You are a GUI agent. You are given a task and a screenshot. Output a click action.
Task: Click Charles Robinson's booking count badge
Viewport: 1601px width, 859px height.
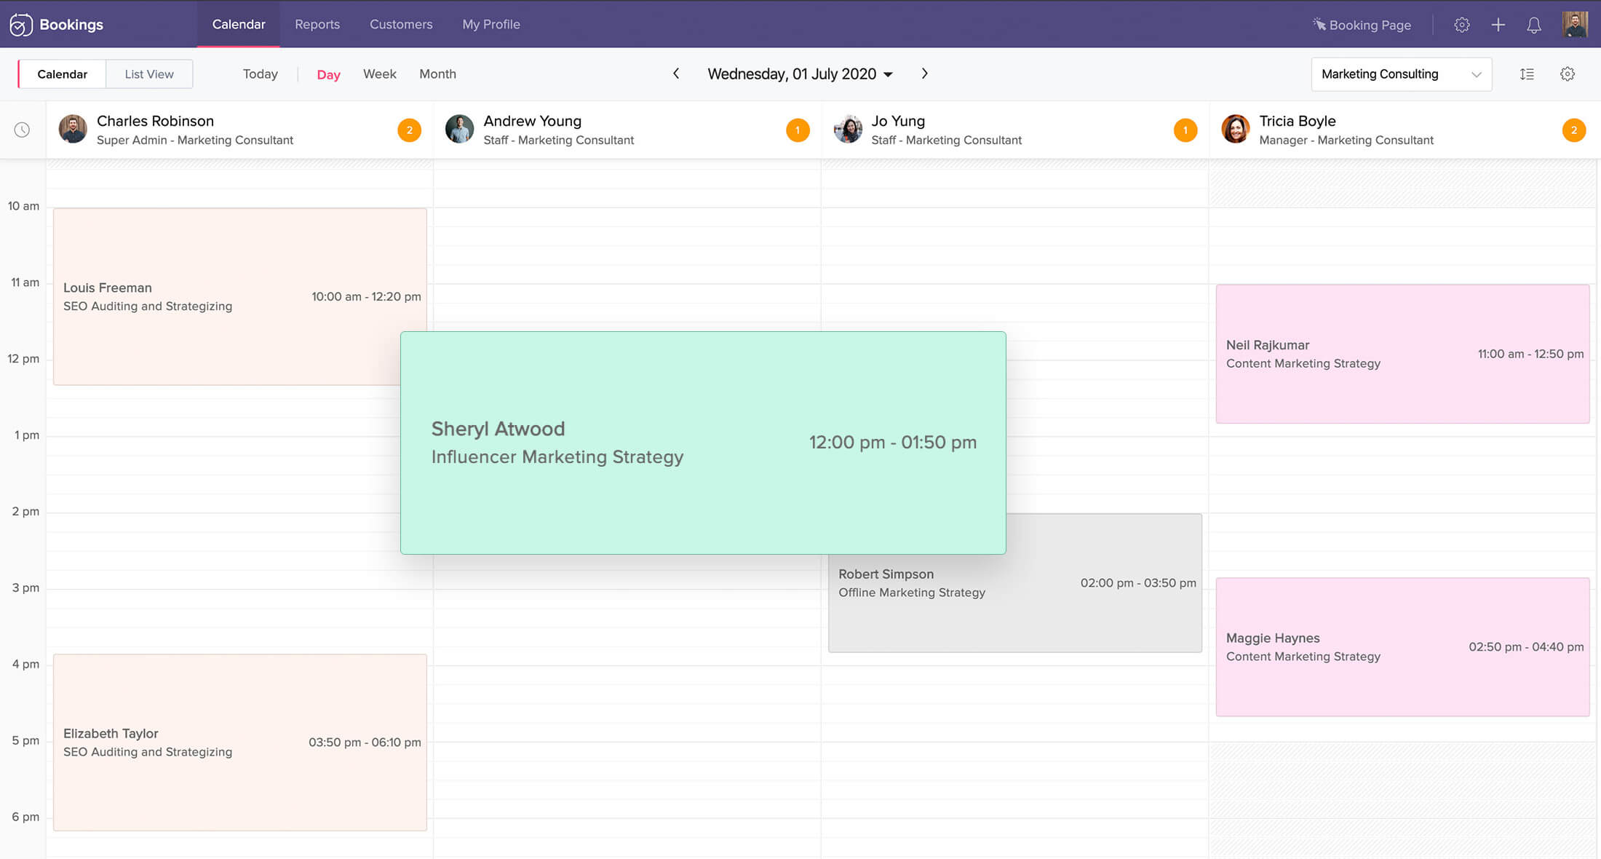410,130
